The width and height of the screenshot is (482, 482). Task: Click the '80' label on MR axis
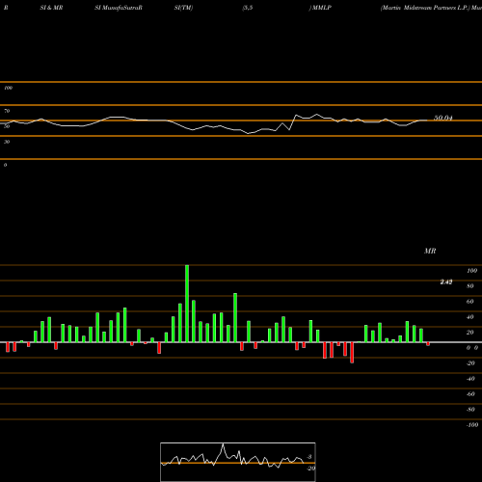click(470, 286)
